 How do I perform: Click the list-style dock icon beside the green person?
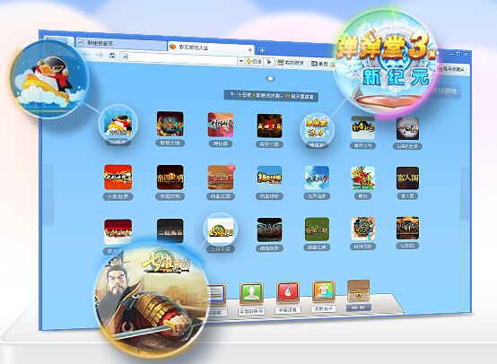(x=216, y=294)
